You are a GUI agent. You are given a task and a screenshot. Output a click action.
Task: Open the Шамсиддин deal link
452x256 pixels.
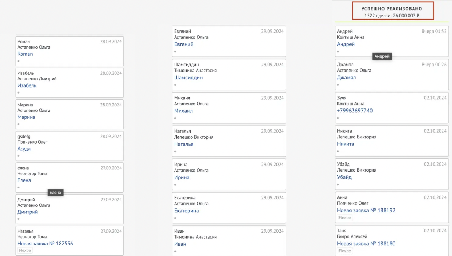[x=188, y=77]
